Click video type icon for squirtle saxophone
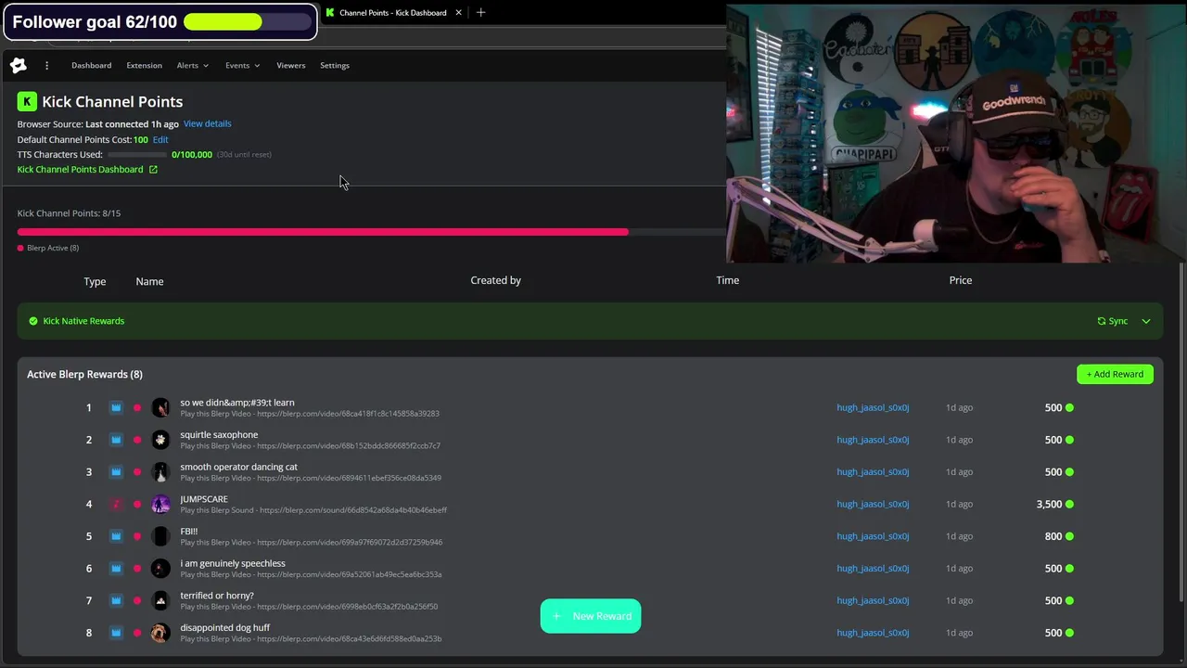Screen dimensions: 1187x668 pyautogui.click(x=116, y=440)
